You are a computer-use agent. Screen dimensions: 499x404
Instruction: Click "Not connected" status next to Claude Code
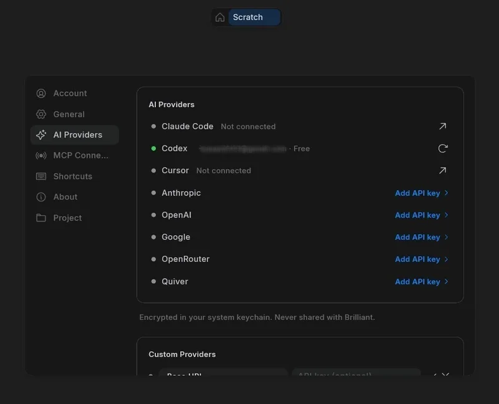(x=248, y=127)
